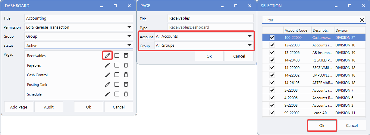This screenshot has height=135, width=370.
Task: Click the pencil icon for Payables
Action: [108, 65]
